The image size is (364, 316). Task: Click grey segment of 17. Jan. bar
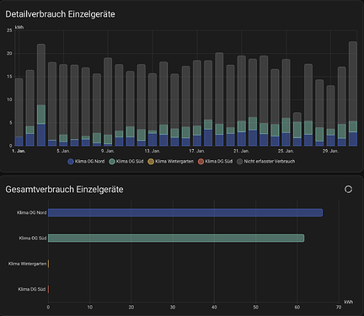pyautogui.click(x=197, y=93)
